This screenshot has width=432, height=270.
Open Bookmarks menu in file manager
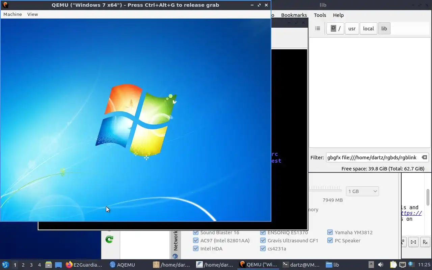point(294,15)
